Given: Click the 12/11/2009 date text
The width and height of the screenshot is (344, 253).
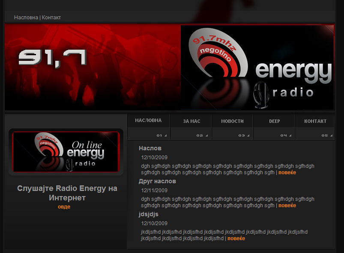Looking at the screenshot, I should click(x=154, y=190).
